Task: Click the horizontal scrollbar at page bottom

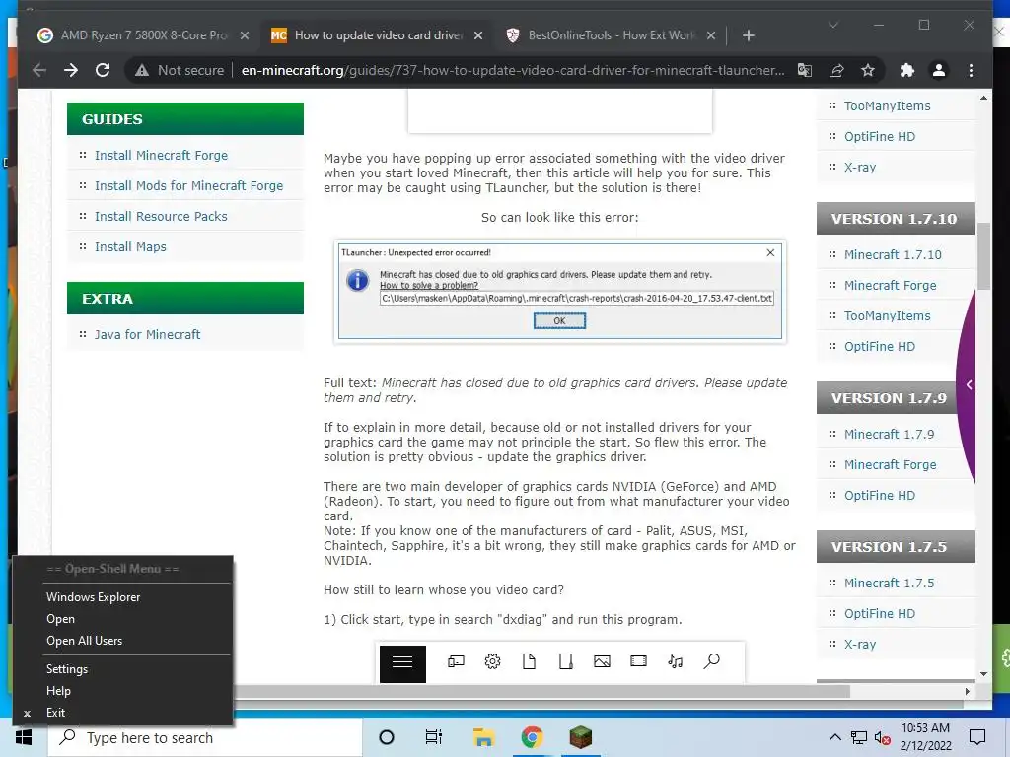Action: pyautogui.click(x=541, y=691)
